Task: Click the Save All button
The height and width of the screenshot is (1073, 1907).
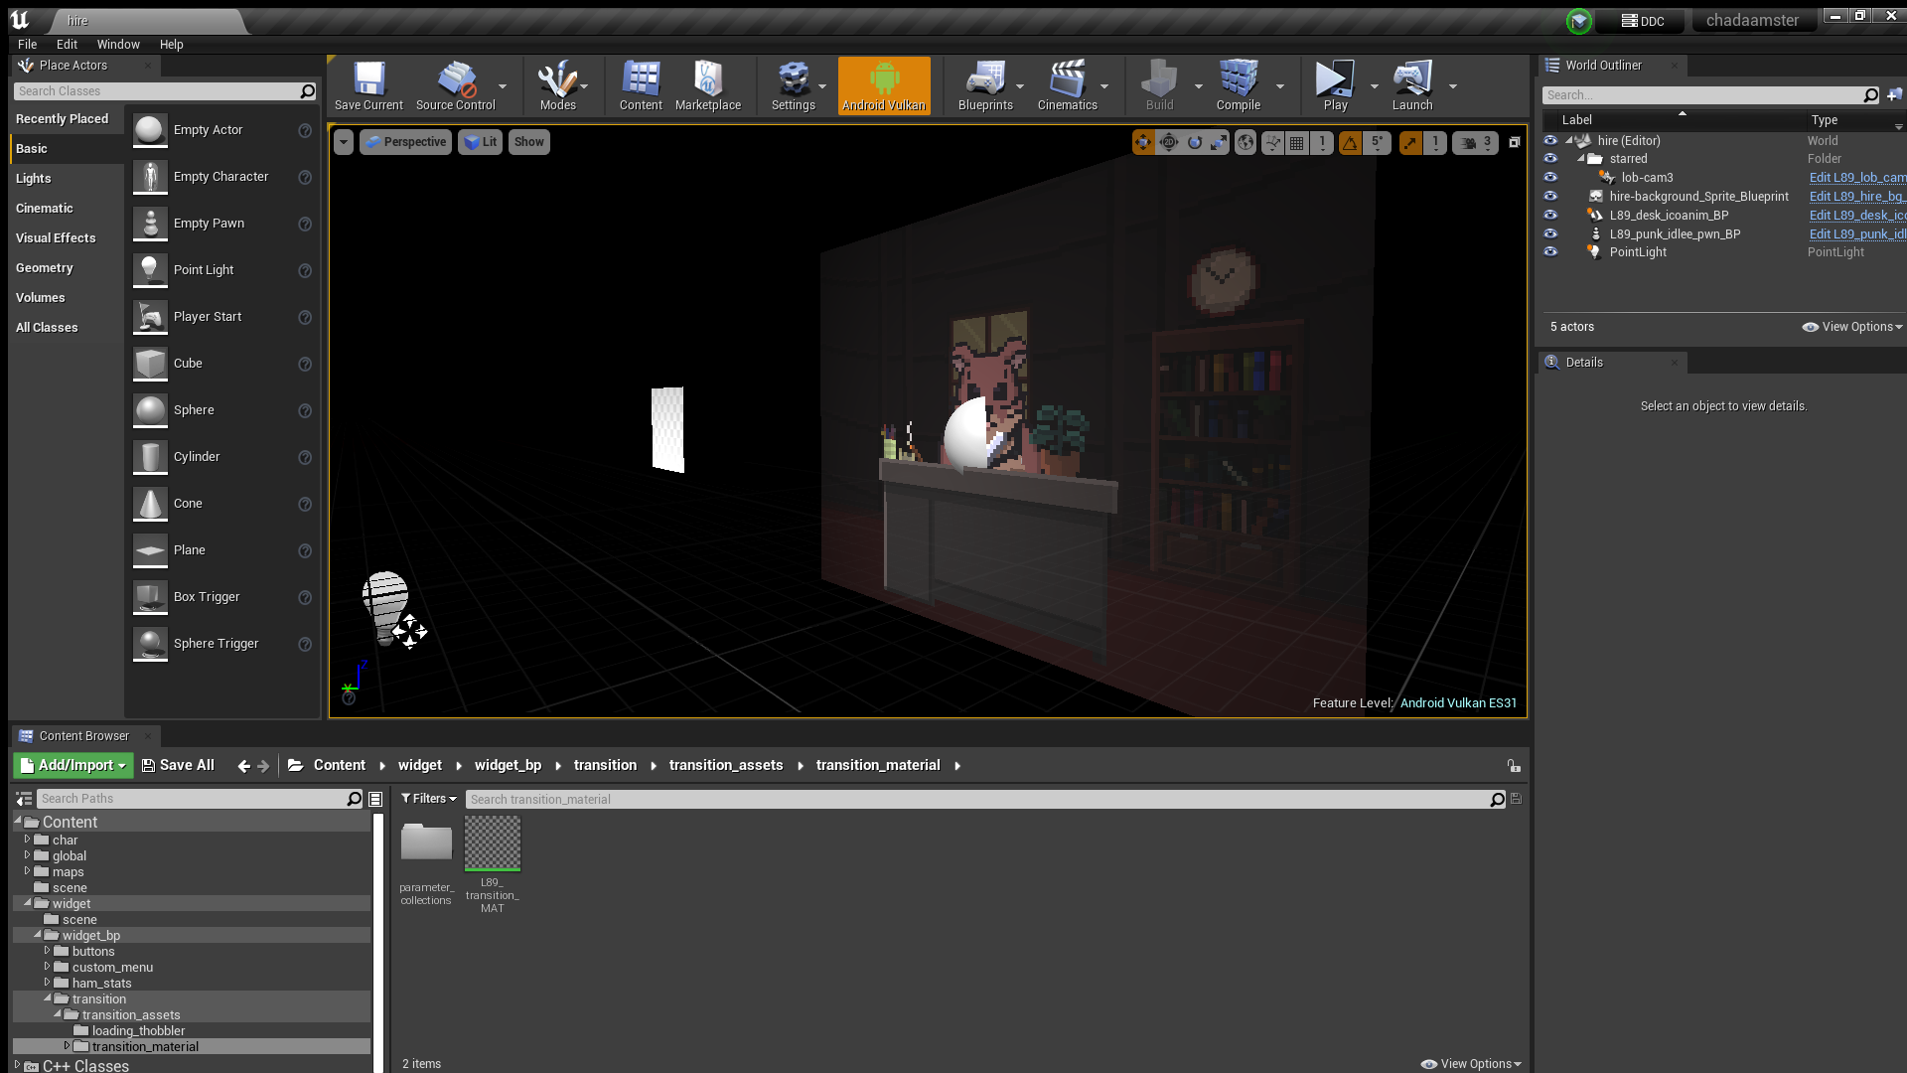Action: tap(178, 765)
